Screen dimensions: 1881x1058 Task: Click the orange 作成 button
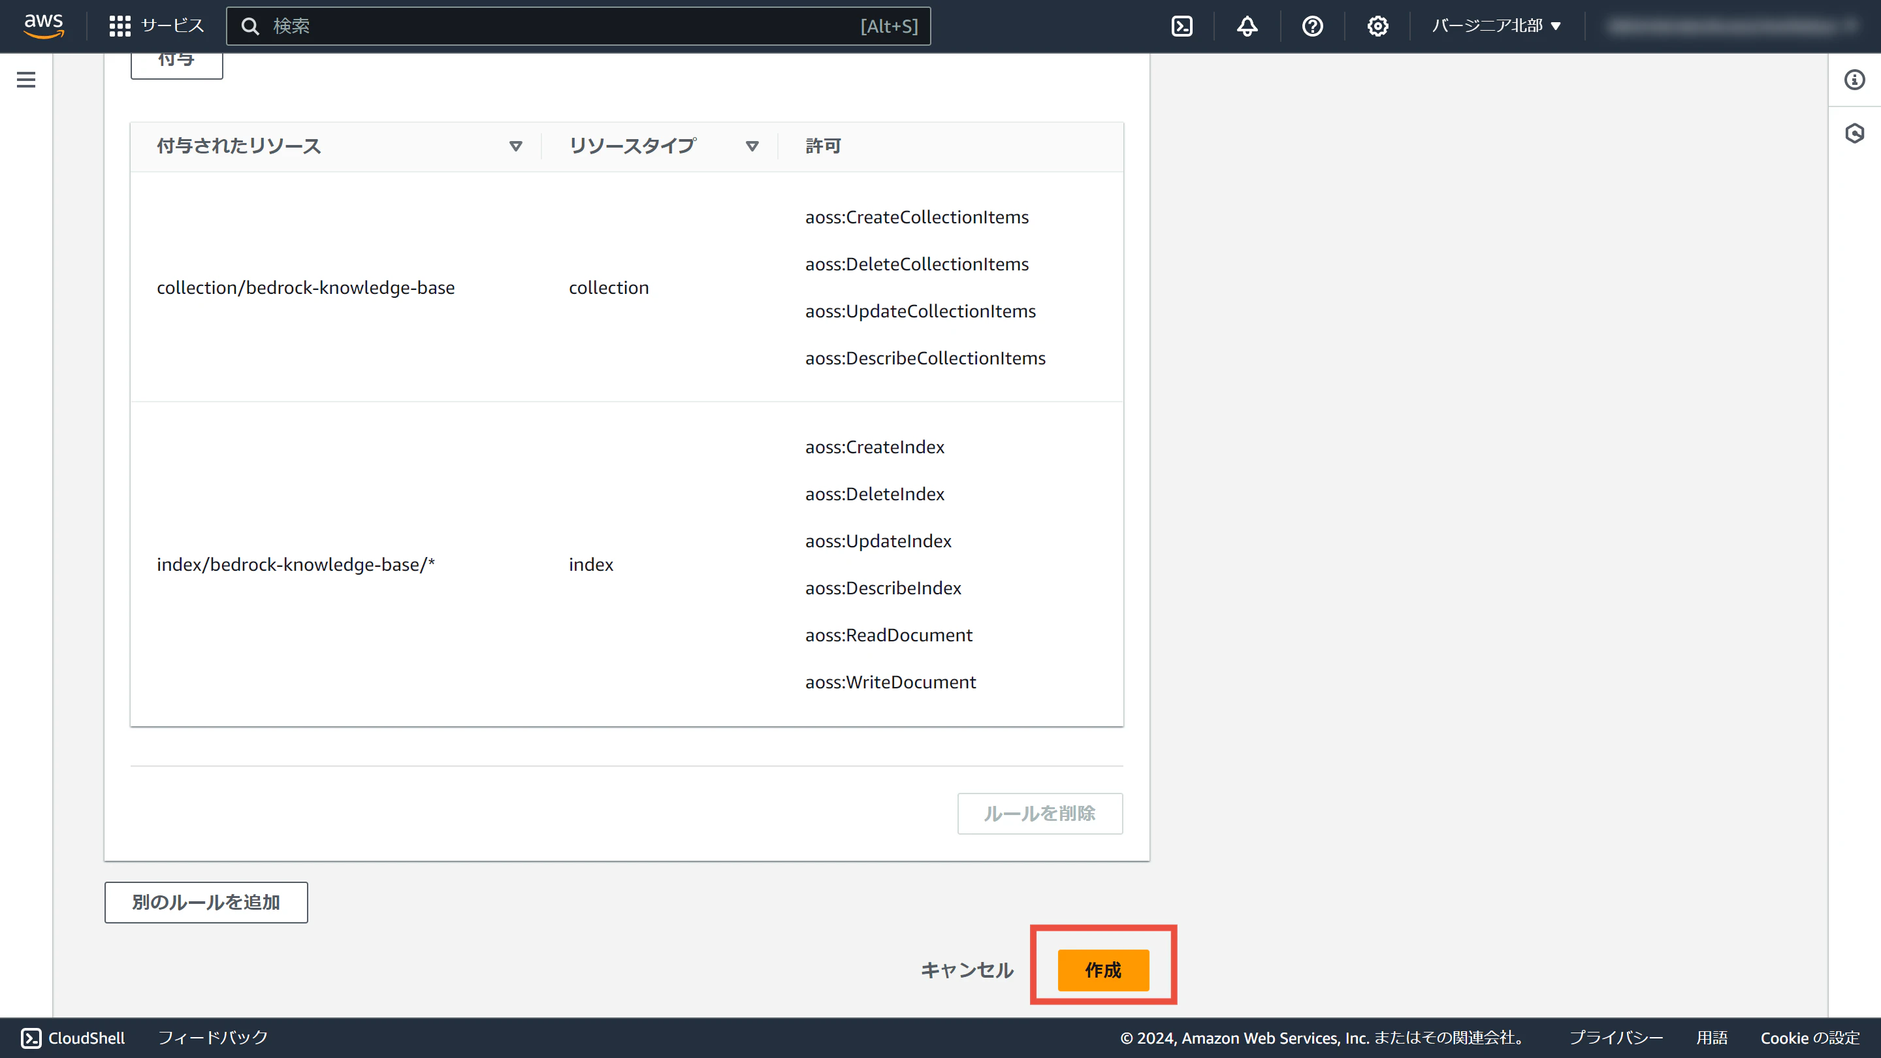point(1102,970)
